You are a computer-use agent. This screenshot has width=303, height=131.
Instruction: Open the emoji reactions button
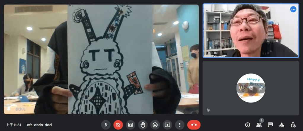155,125
